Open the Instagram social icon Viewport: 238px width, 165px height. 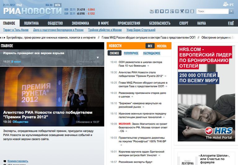click(182, 11)
